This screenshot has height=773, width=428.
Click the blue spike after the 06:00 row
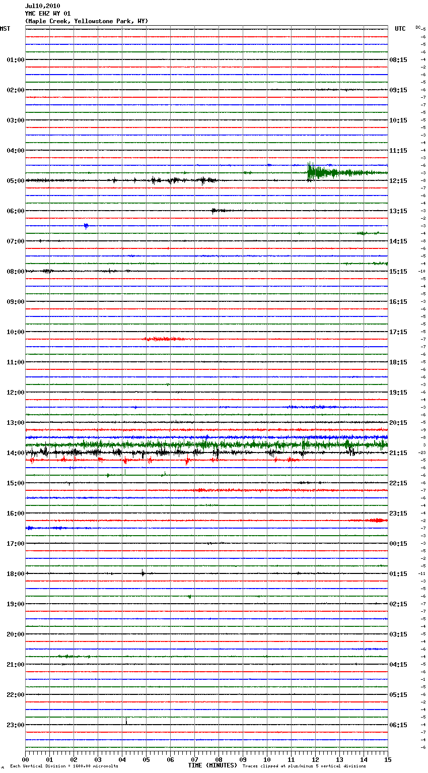tap(86, 226)
